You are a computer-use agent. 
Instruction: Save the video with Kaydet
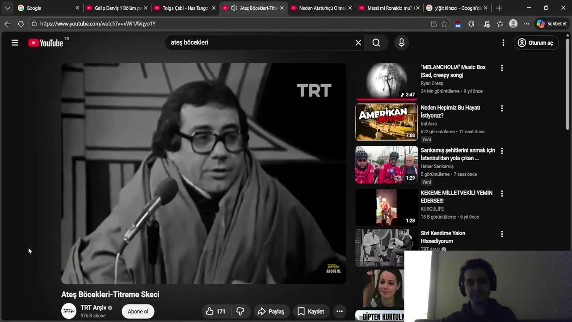pos(311,311)
